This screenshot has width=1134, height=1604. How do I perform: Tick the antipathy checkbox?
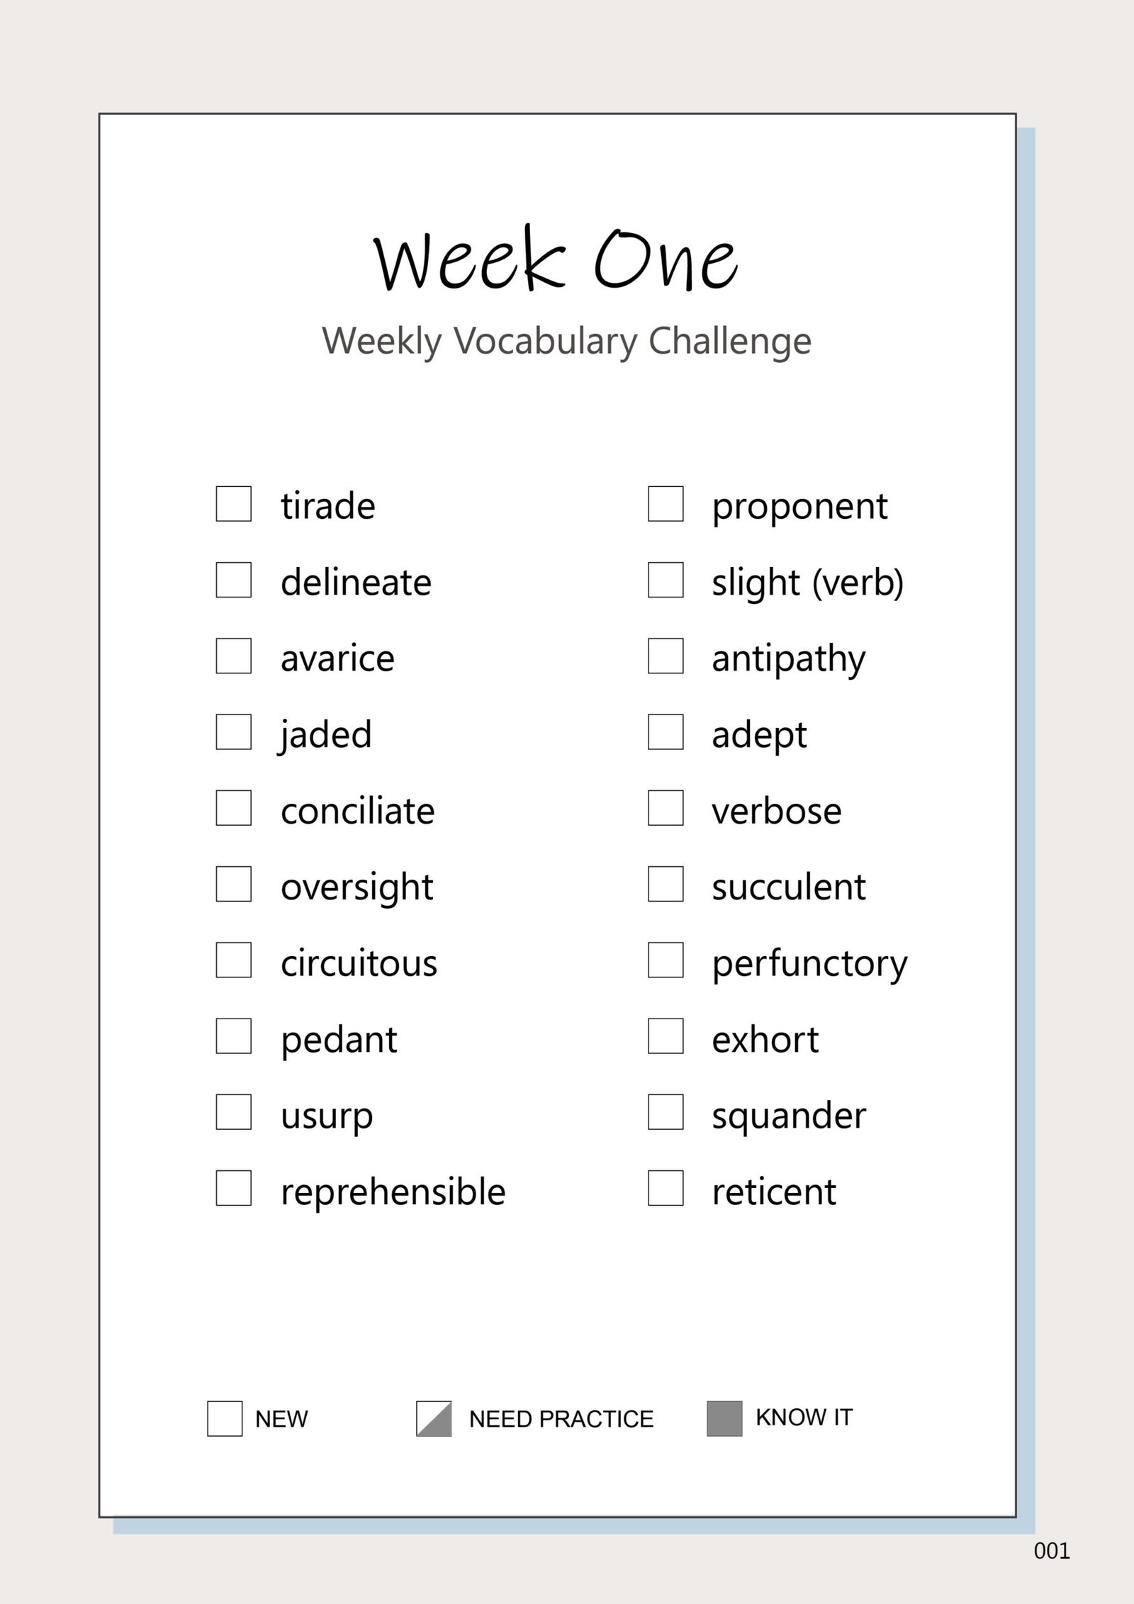[x=666, y=656]
